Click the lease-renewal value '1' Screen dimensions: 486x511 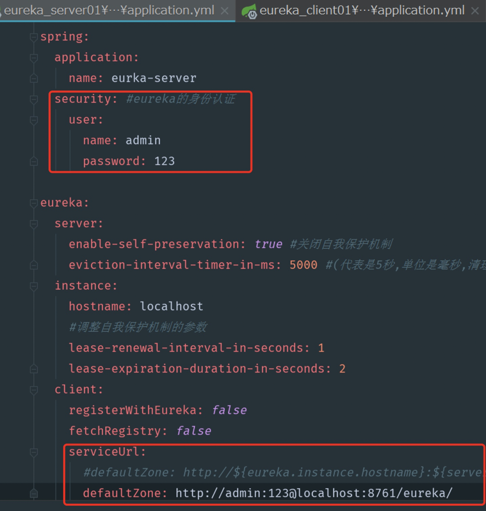tap(321, 348)
